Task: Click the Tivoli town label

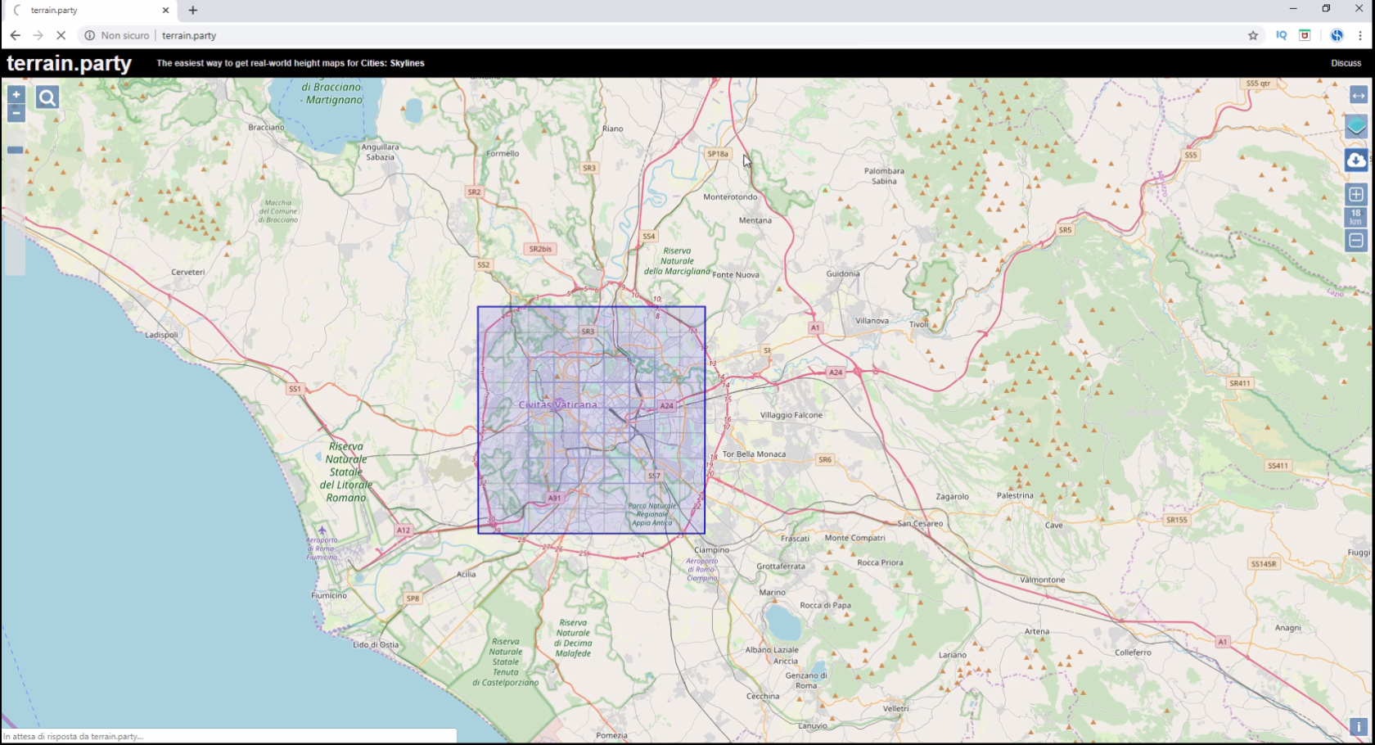Action: tap(918, 324)
